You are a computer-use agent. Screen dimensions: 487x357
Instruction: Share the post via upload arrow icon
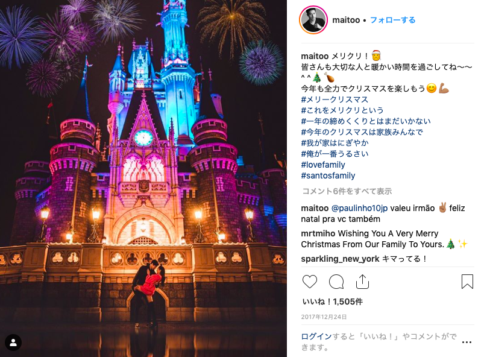click(362, 282)
